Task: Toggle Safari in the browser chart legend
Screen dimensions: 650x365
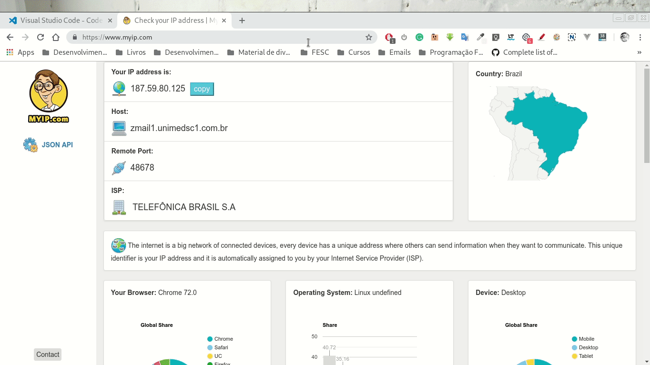Action: (x=218, y=347)
